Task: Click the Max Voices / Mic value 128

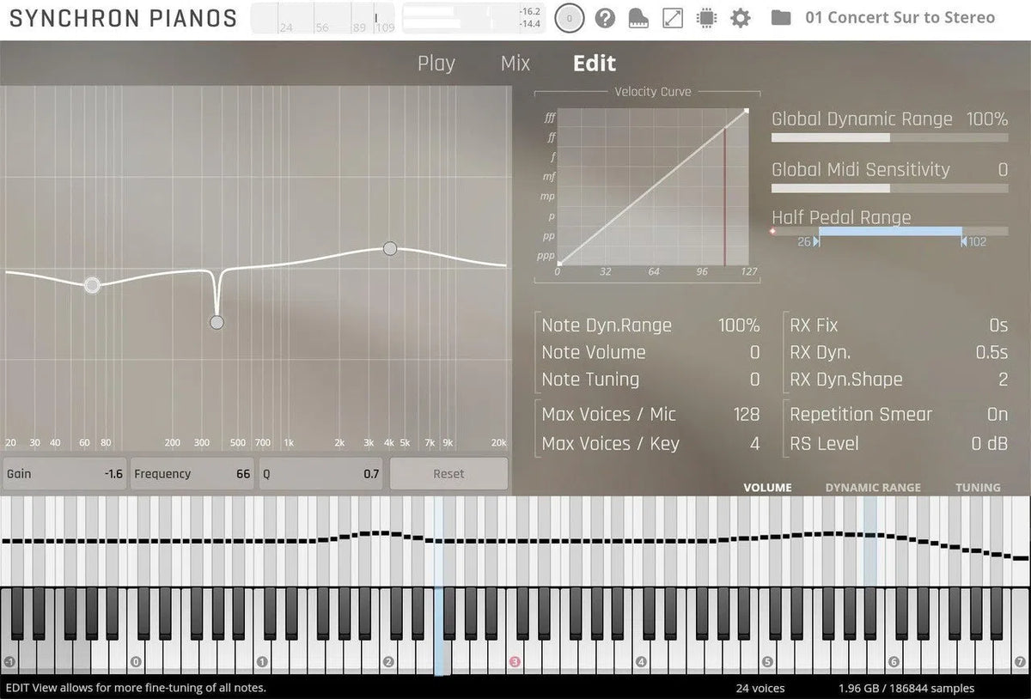Action: 746,415
